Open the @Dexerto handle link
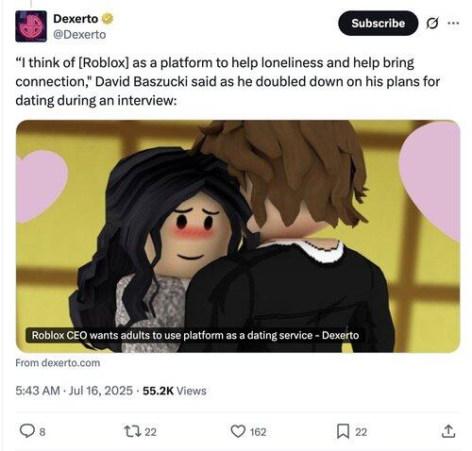This screenshot has height=451, width=472. point(79,34)
